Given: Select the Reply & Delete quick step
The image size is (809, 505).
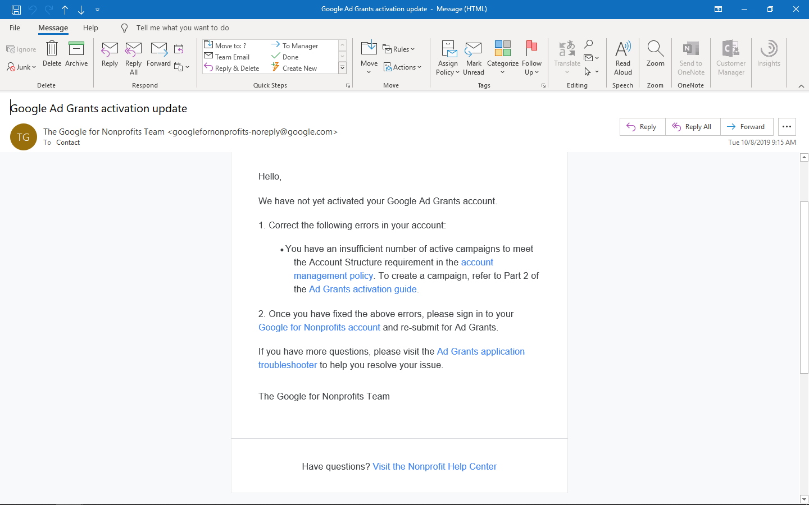Looking at the screenshot, I should coord(232,68).
